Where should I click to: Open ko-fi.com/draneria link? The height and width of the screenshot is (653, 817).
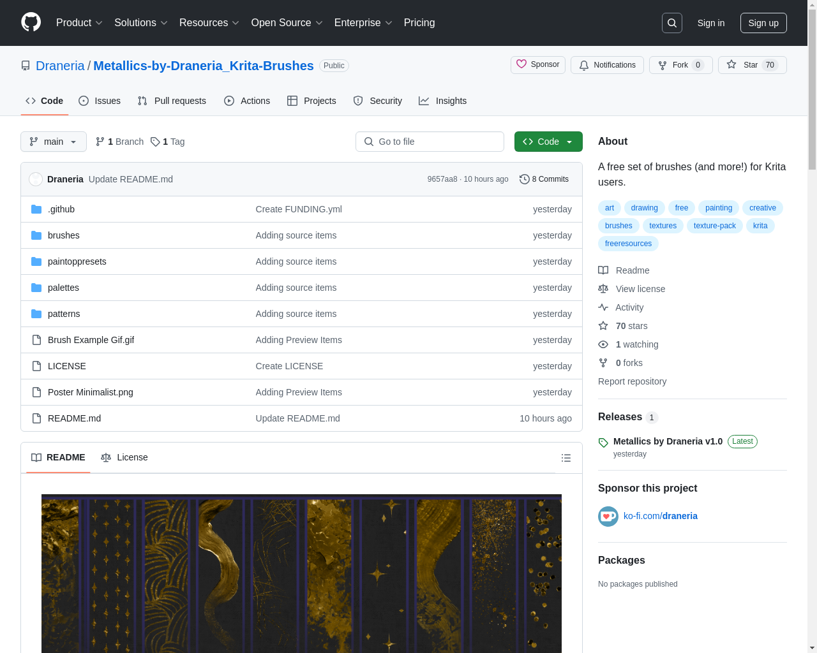coord(661,516)
